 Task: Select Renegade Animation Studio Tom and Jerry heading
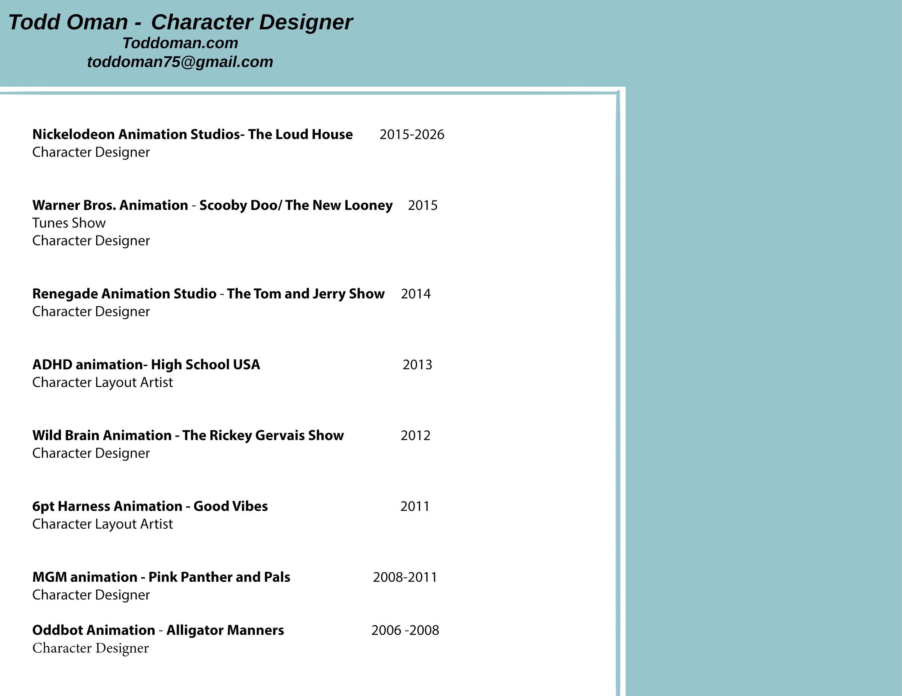tap(208, 294)
